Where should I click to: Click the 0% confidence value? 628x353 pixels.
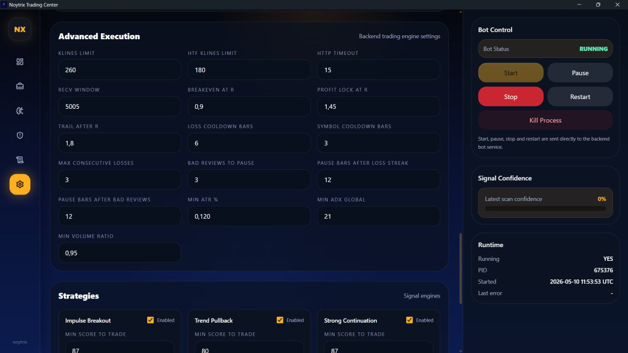coord(602,199)
